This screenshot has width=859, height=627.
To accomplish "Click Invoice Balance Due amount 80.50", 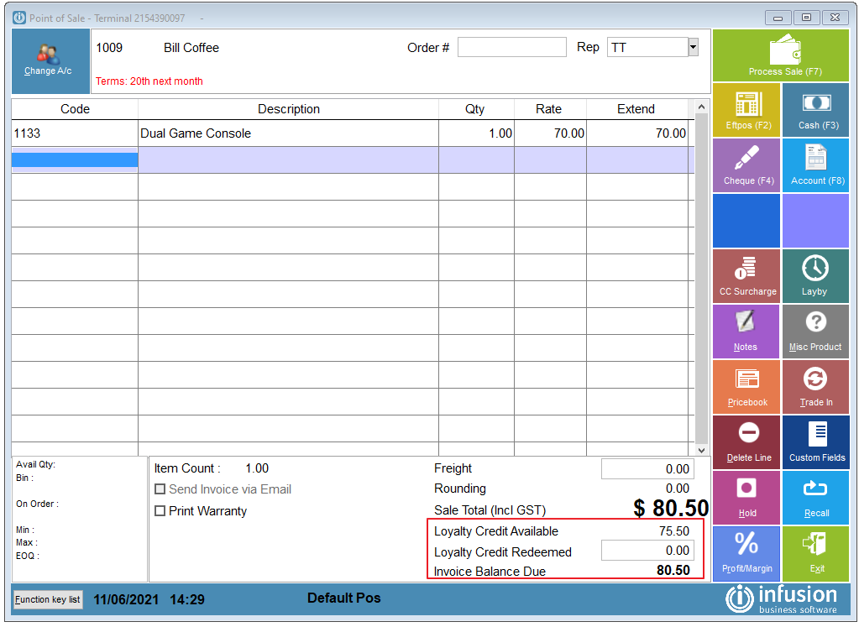I will pos(673,571).
